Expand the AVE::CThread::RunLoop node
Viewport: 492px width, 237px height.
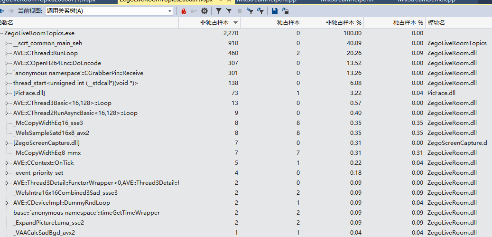tap(7, 53)
